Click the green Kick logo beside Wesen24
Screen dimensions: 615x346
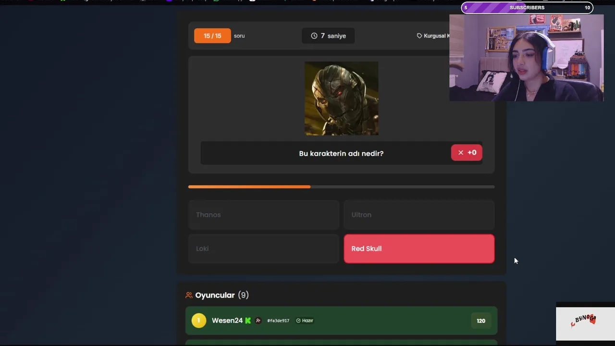pos(248,321)
